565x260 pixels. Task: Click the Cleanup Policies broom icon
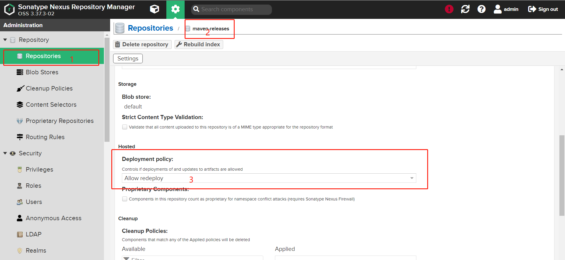click(x=20, y=88)
